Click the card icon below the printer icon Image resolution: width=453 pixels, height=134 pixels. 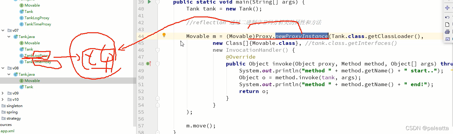pos(447,39)
